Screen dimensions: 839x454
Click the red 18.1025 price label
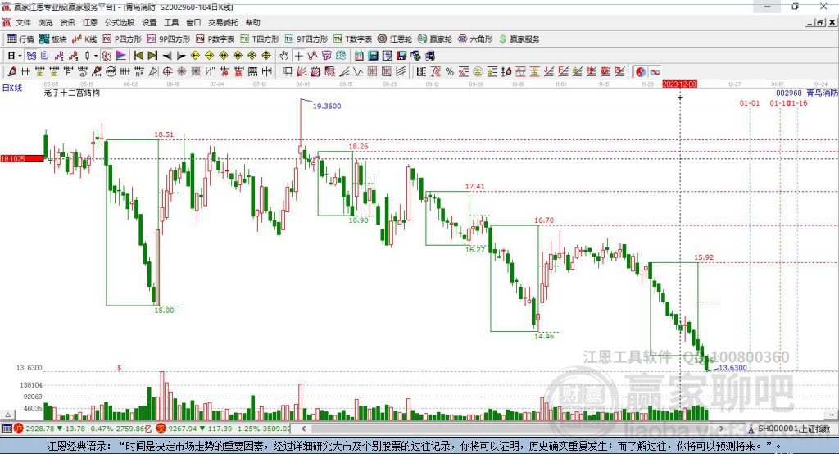click(x=22, y=158)
